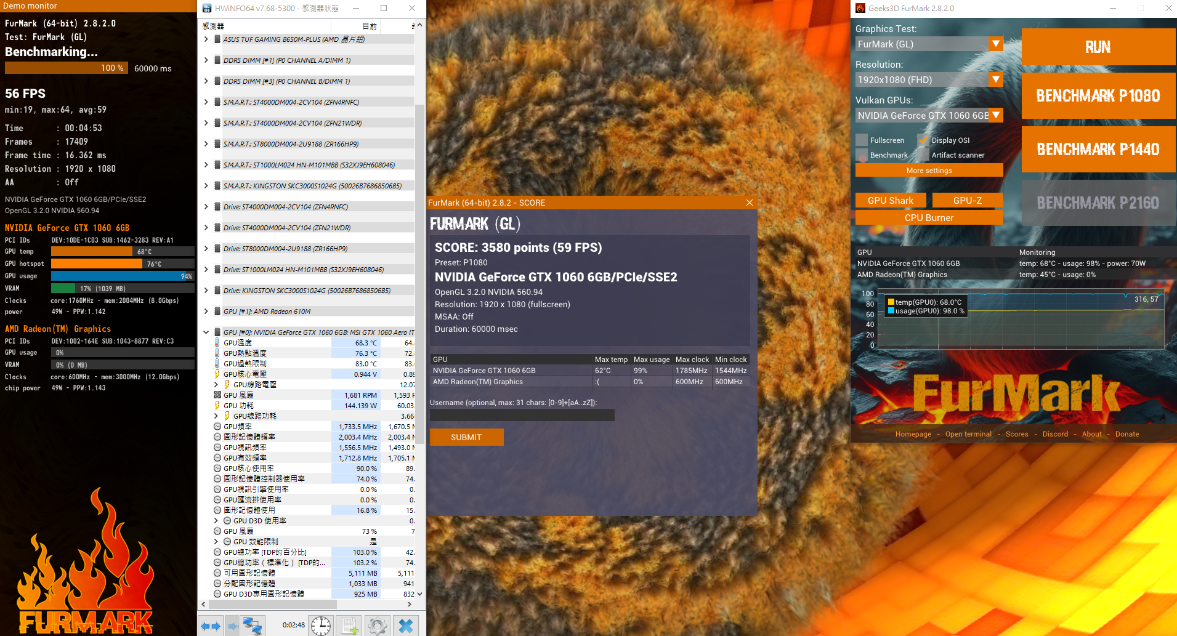Click power icon beside GPU 功耗 row

coord(217,406)
